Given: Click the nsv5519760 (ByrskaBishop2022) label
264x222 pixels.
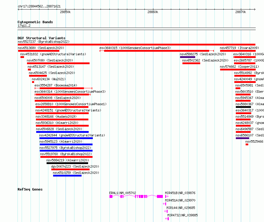Looking at the screenshot, I should [66, 154].
